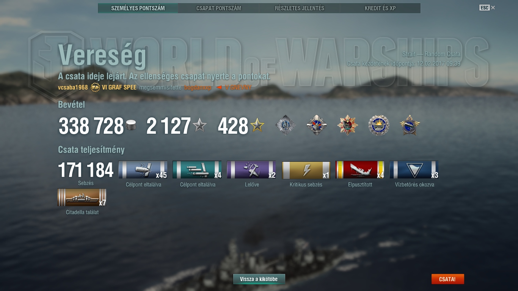Open the Személyes Pontszám tab
Viewport: 518px width, 291px height.
[138, 8]
